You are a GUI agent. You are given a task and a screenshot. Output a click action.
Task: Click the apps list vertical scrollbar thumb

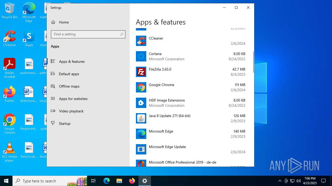point(253,62)
